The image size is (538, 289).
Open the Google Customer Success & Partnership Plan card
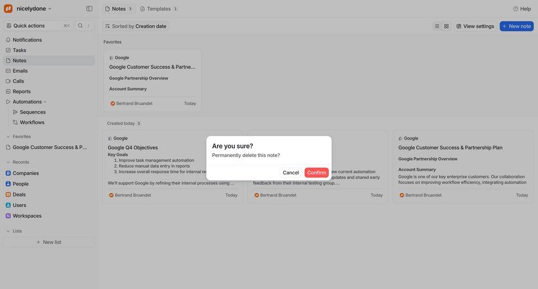[x=463, y=167]
